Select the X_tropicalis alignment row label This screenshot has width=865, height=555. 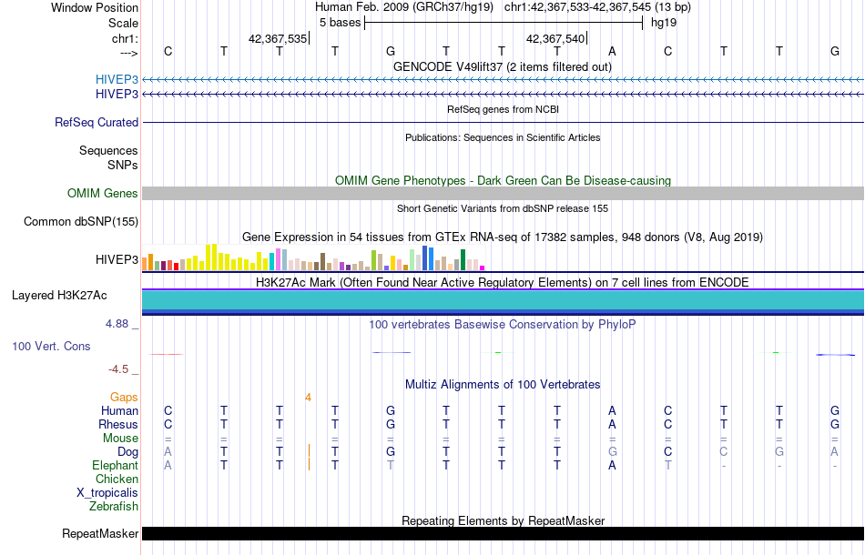tap(107, 493)
